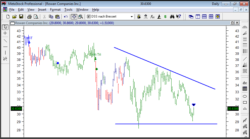
Task: Select the Fibonacci Retracement lines tool
Action: (245, 39)
